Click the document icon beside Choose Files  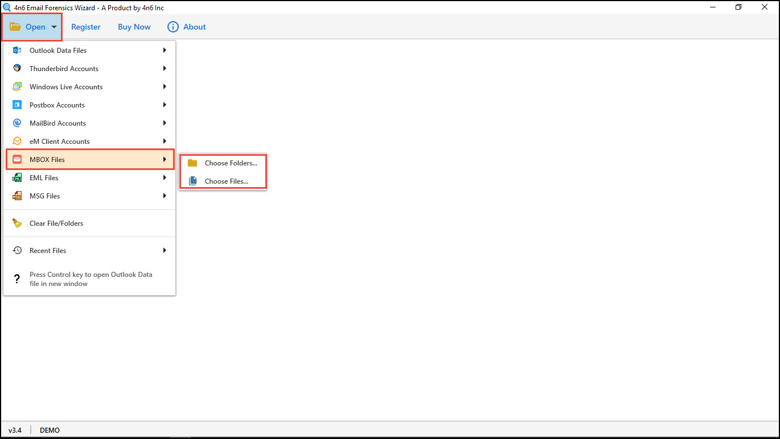[192, 181]
